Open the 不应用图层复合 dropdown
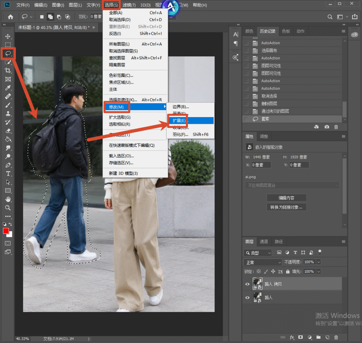Image resolution: width=362 pixels, height=343 pixels. (x=292, y=185)
